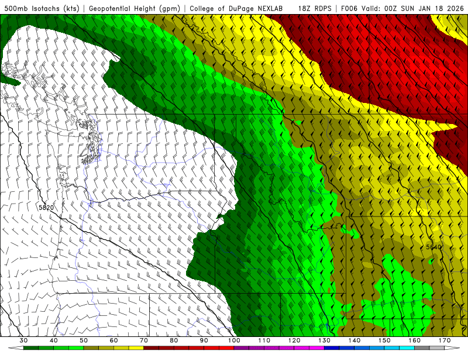The width and height of the screenshot is (468, 351).
Task: Click the '18Z RDPS' model run label
Action: 315,8
